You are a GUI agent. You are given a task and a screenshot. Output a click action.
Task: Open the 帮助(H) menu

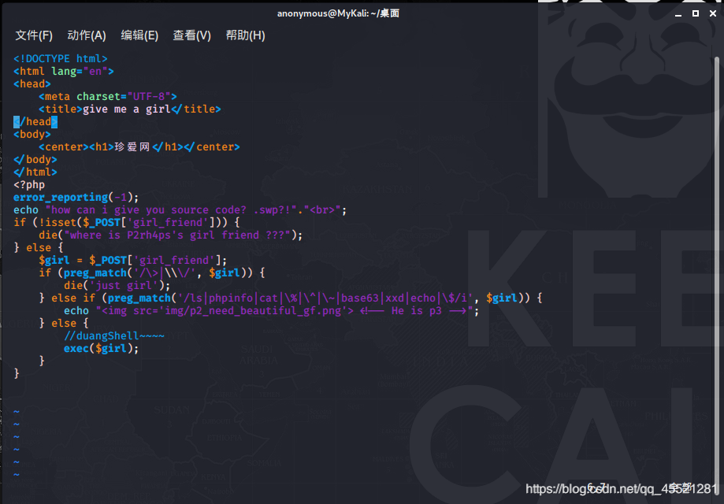245,35
